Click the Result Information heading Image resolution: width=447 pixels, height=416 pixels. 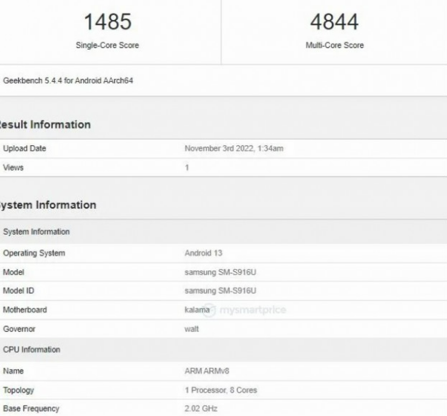pyautogui.click(x=45, y=125)
